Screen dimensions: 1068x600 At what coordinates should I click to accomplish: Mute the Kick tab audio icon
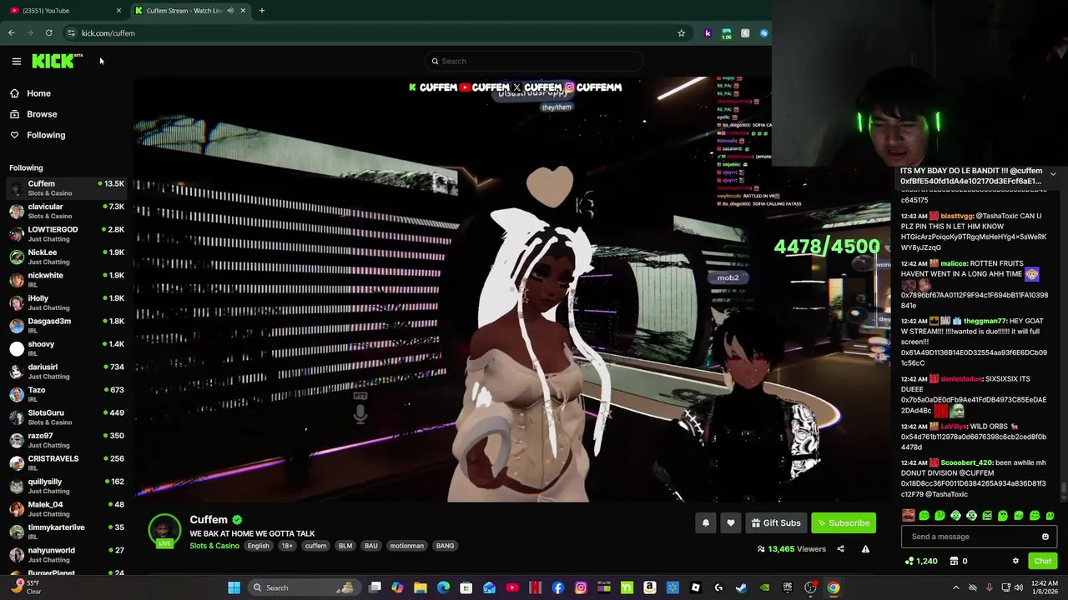coord(230,11)
